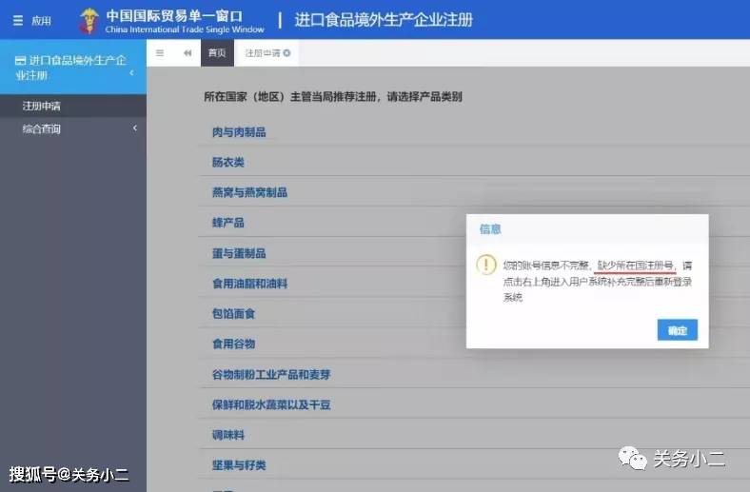Switch to the 首页 tab
750x492 pixels.
point(217,53)
